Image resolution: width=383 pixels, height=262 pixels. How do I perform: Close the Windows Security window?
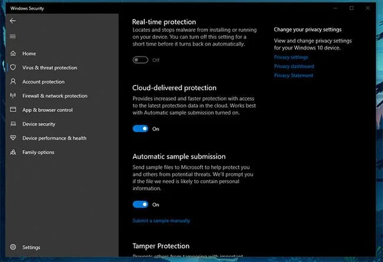coord(368,8)
